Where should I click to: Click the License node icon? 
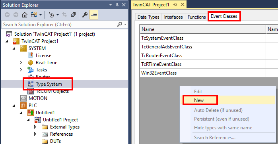pos(31,56)
